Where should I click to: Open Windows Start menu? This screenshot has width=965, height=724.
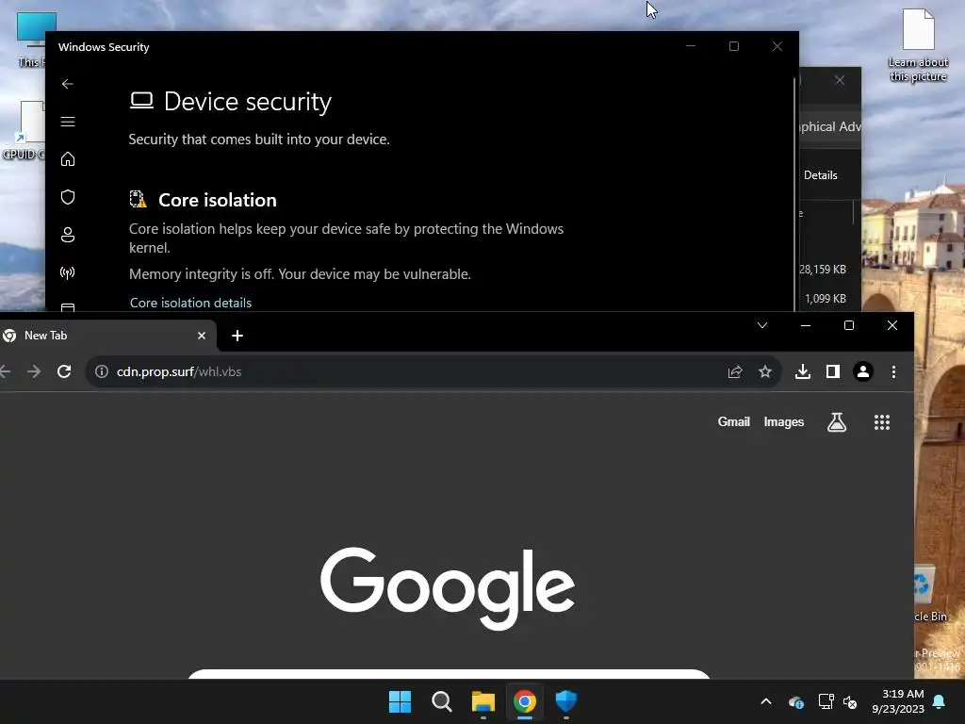pos(400,701)
